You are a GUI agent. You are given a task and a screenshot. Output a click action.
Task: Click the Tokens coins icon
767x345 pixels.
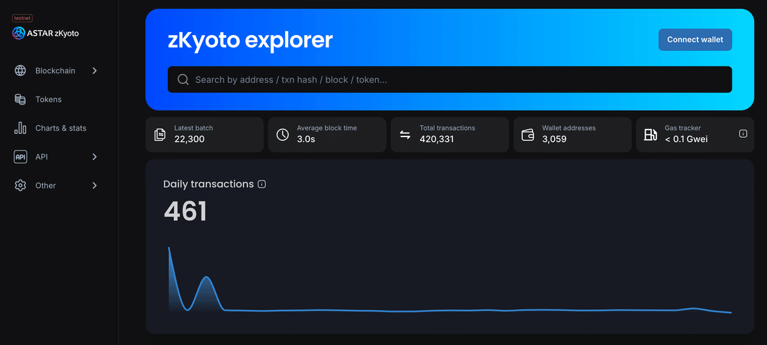coord(20,99)
